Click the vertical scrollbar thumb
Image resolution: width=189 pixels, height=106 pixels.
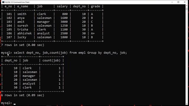click(187, 9)
